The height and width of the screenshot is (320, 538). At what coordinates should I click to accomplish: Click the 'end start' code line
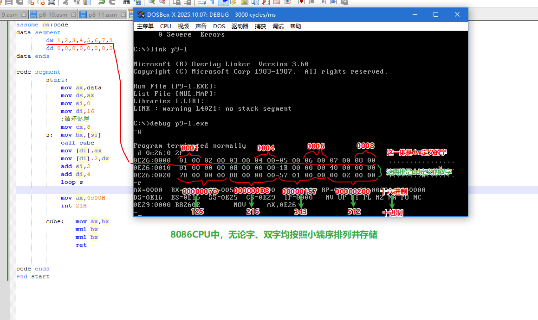click(x=33, y=276)
